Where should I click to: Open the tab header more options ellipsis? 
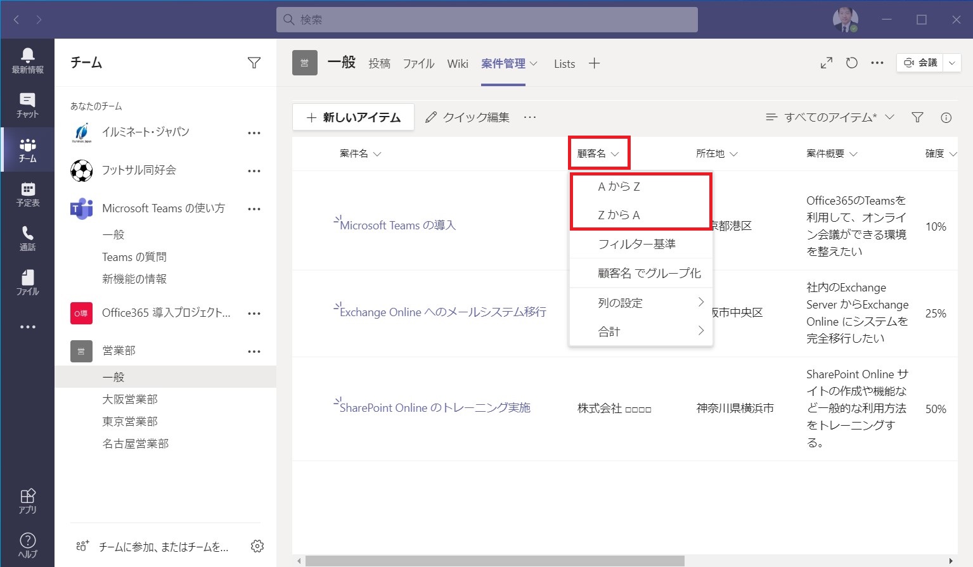point(877,63)
